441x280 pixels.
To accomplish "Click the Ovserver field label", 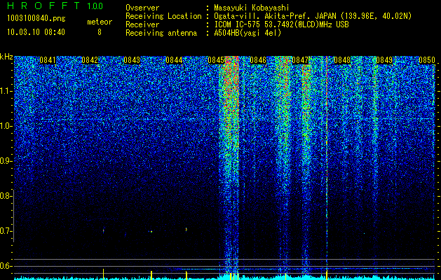I will pos(142,8).
